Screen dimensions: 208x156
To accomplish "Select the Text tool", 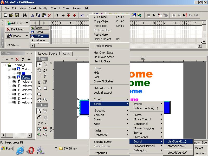I will pos(45,82).
